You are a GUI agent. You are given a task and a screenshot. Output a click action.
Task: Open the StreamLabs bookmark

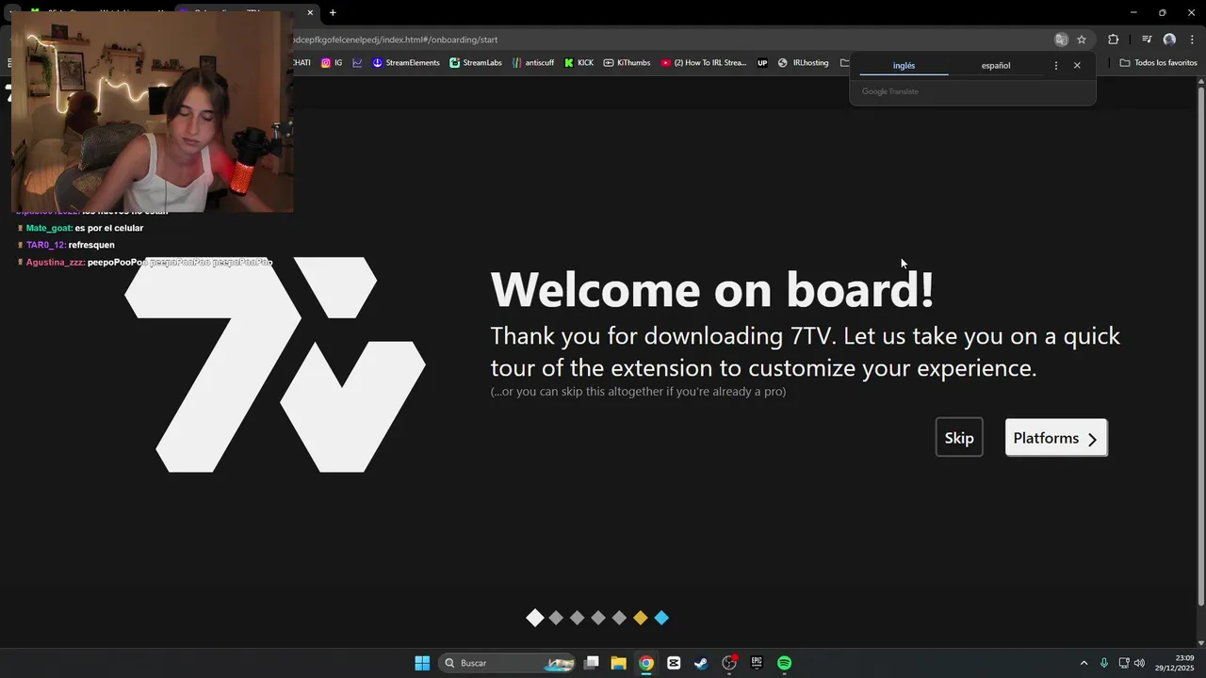pos(476,63)
